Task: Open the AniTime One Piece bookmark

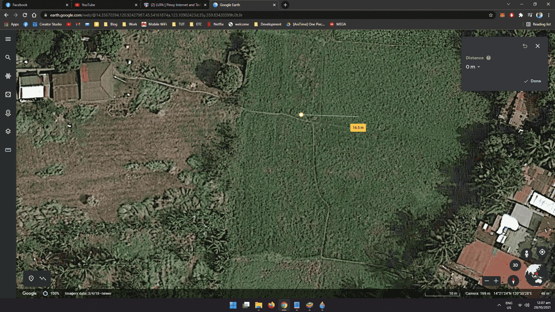Action: click(306, 24)
